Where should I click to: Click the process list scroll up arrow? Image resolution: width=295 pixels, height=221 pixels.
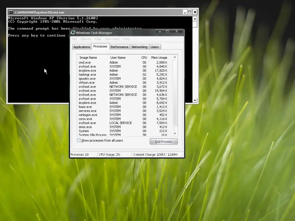[x=175, y=57]
